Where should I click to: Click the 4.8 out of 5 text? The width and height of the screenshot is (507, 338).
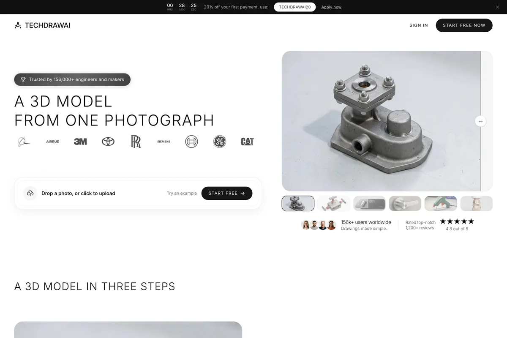point(457,229)
